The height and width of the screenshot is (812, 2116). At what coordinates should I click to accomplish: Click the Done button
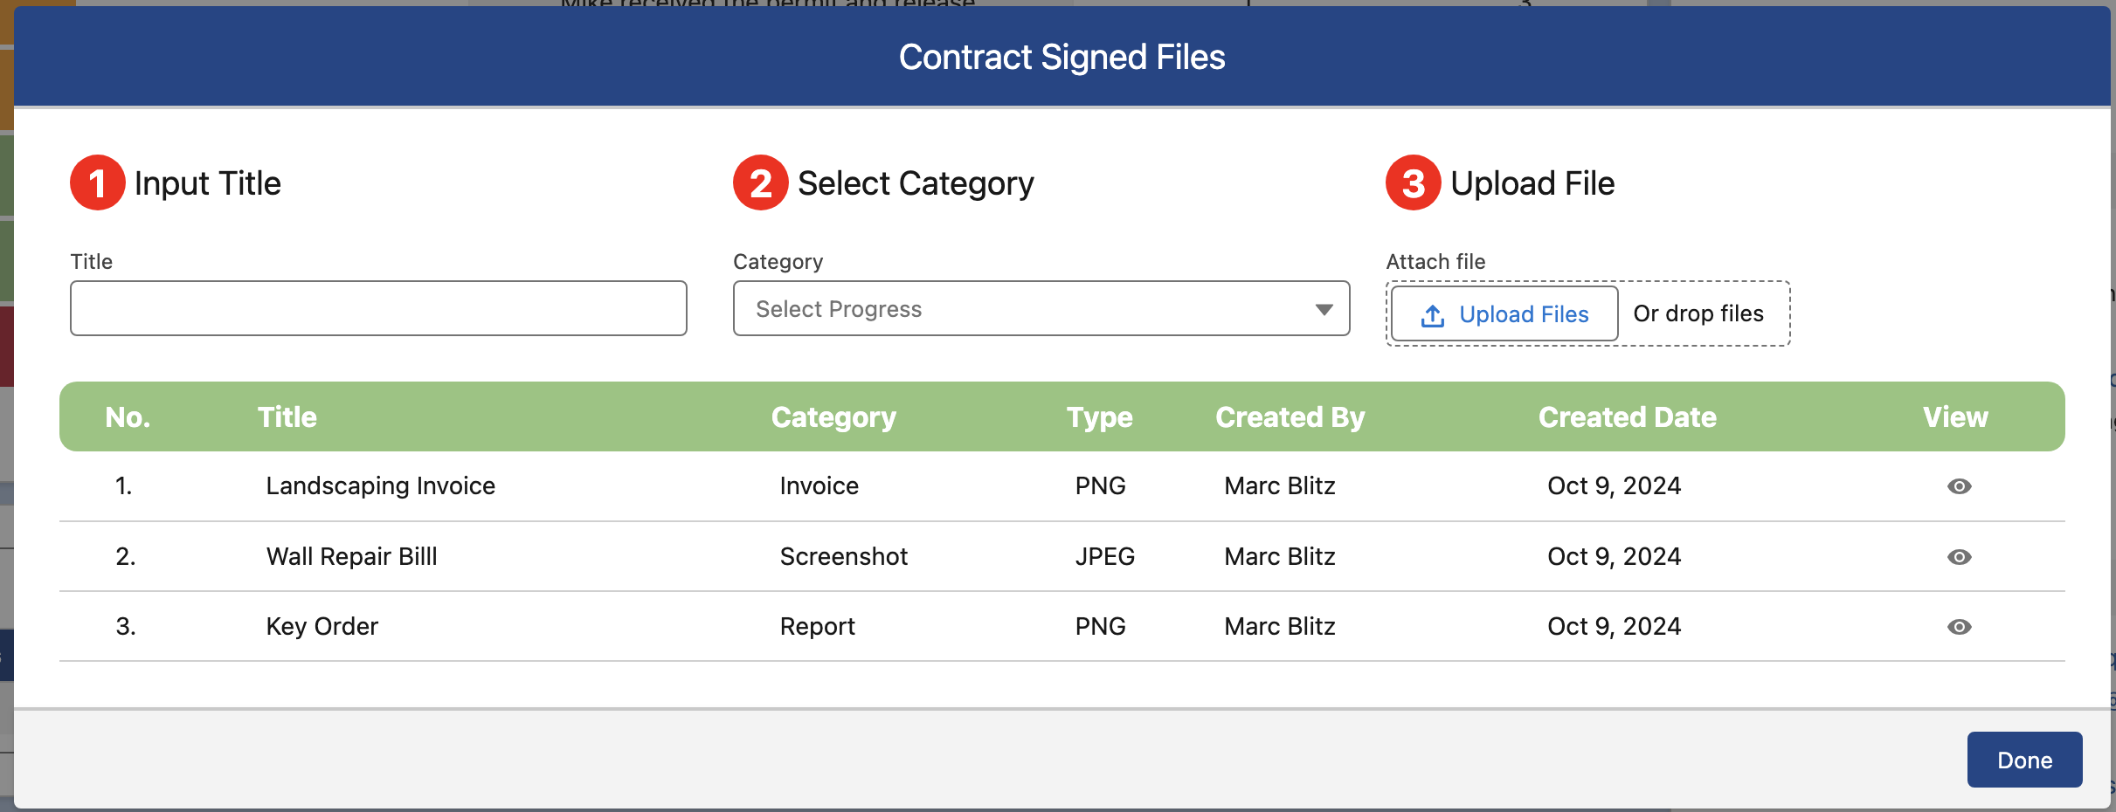pos(2024,760)
